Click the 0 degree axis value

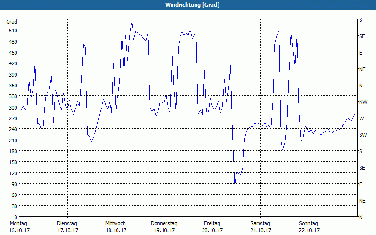[16, 217]
